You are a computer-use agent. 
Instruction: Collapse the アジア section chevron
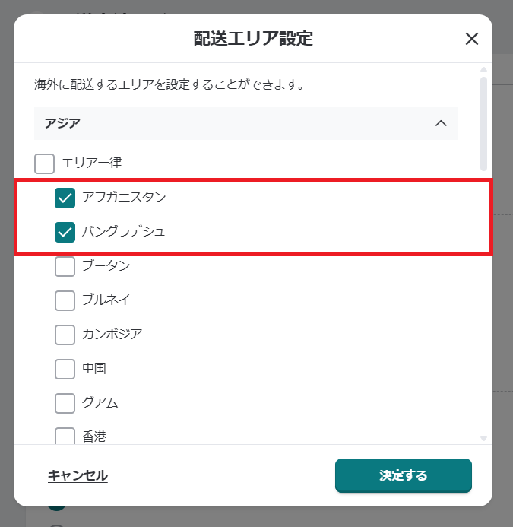click(440, 123)
